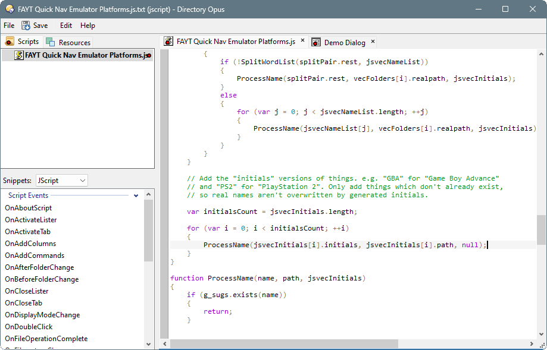This screenshot has width=547, height=350.
Task: Click the script file icon in the Scripts list
Action: (x=19, y=55)
